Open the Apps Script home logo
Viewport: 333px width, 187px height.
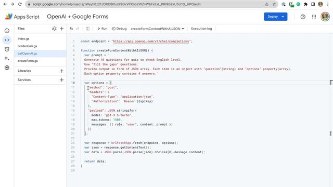pos(22,17)
